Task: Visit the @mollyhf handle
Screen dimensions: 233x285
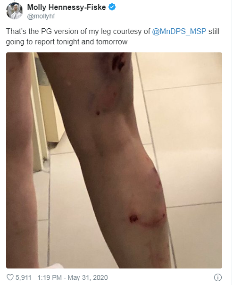Action: [41, 17]
